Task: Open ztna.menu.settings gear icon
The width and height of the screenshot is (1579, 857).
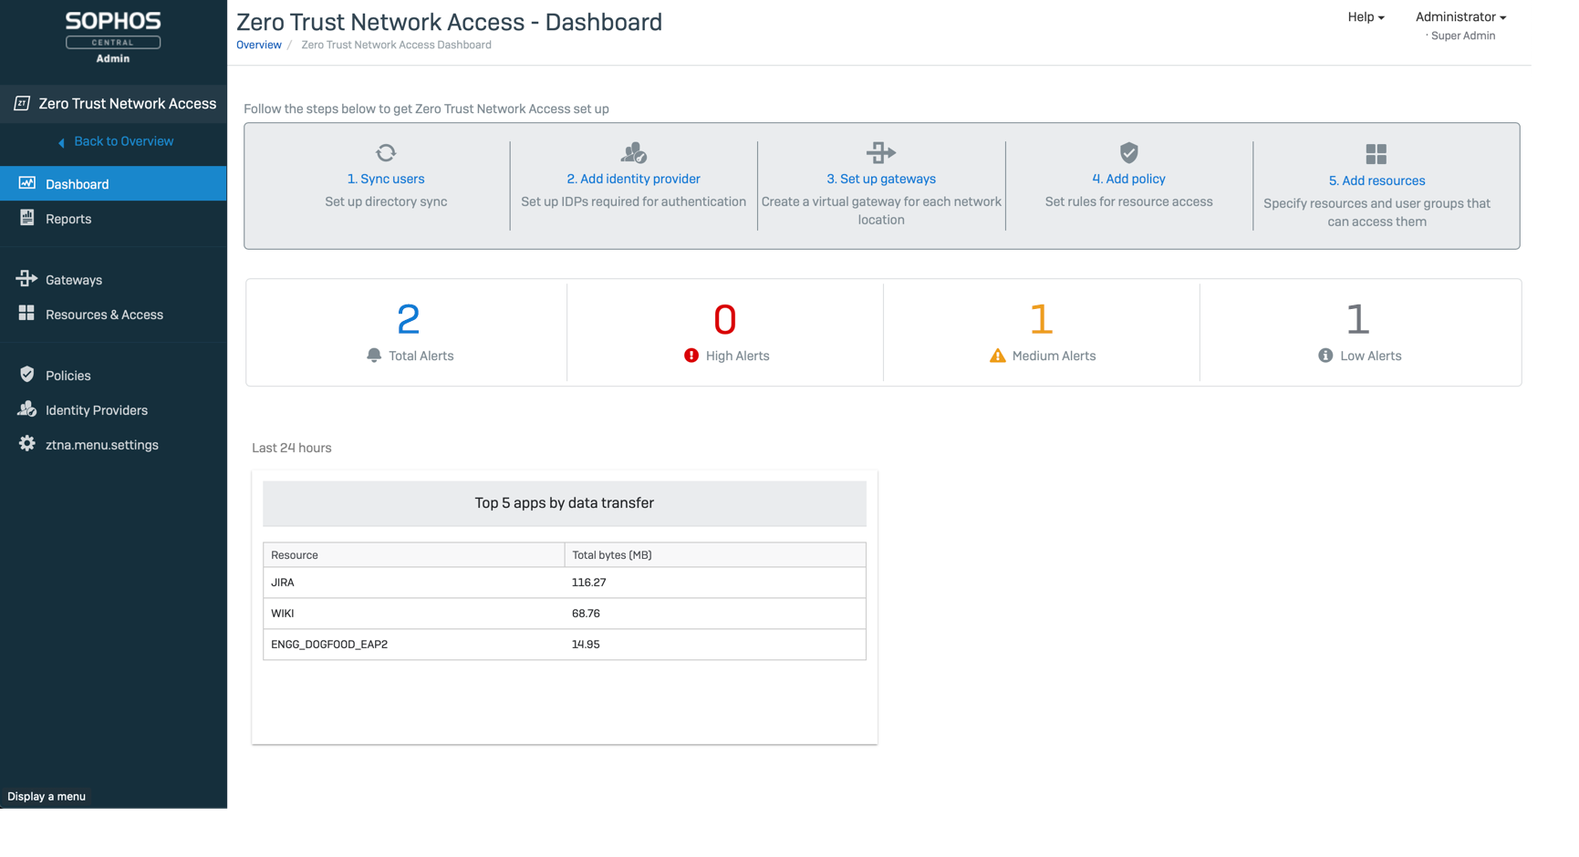Action: [26, 444]
